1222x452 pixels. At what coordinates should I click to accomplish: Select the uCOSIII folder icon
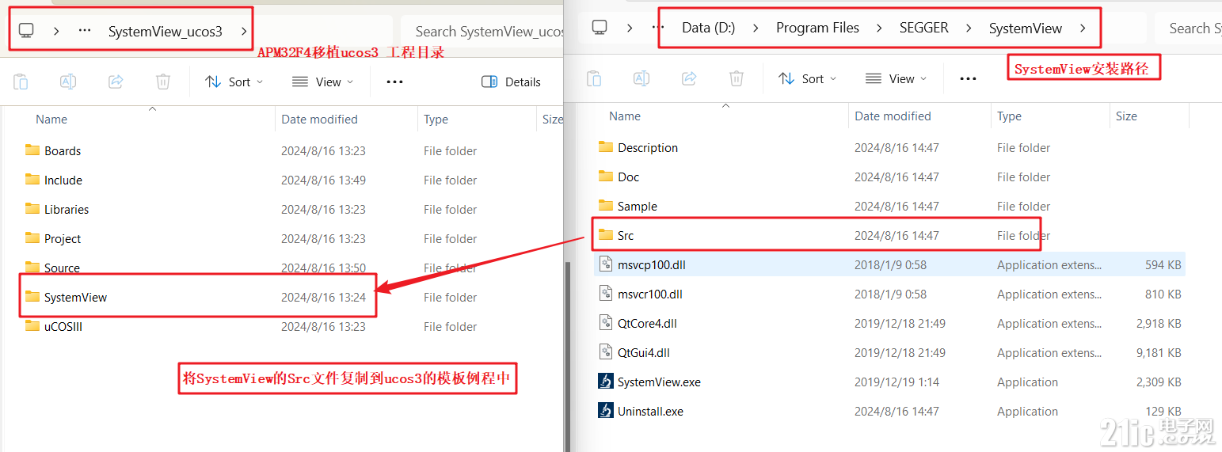(32, 325)
